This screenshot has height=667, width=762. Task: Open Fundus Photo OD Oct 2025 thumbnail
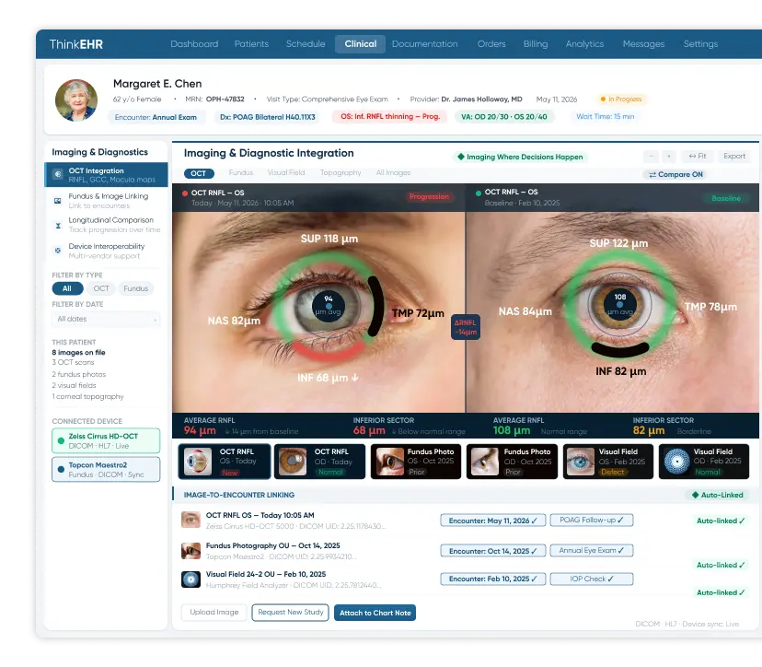point(513,462)
